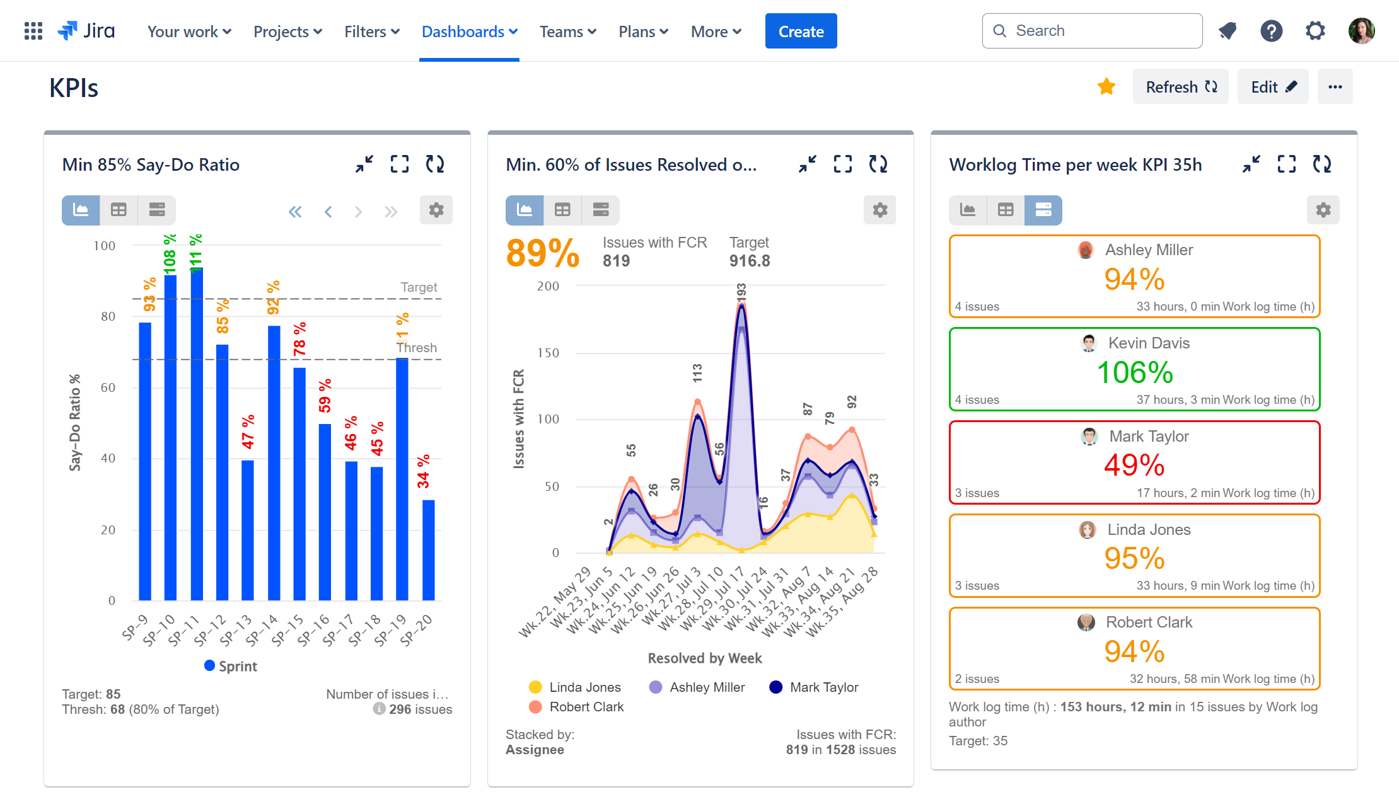Maximize the Worklog Time gadget to fullscreen
Screen dimensions: 1399x797
coord(1286,164)
